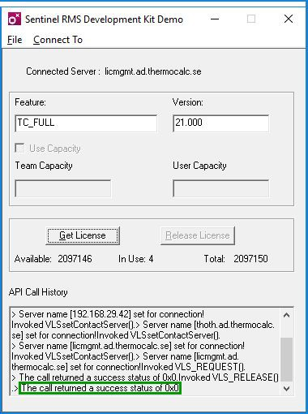Click the User Capacity input box

pos(220,188)
